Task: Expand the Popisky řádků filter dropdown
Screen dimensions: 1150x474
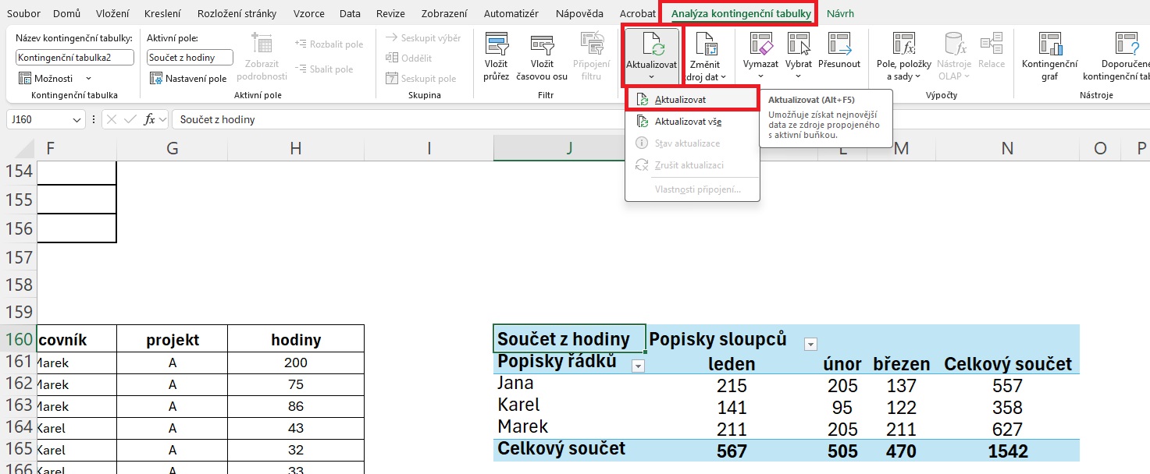Action: (x=638, y=366)
